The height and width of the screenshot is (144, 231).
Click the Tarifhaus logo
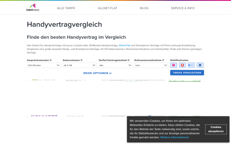tap(33, 7)
